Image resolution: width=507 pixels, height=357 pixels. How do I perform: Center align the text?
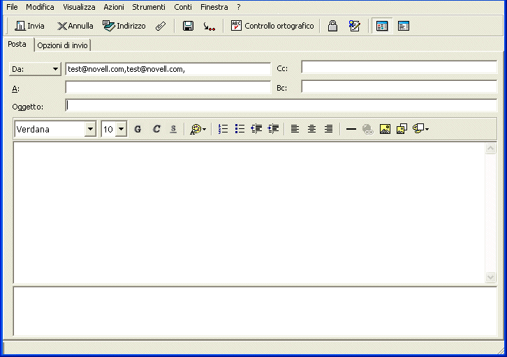pos(311,129)
